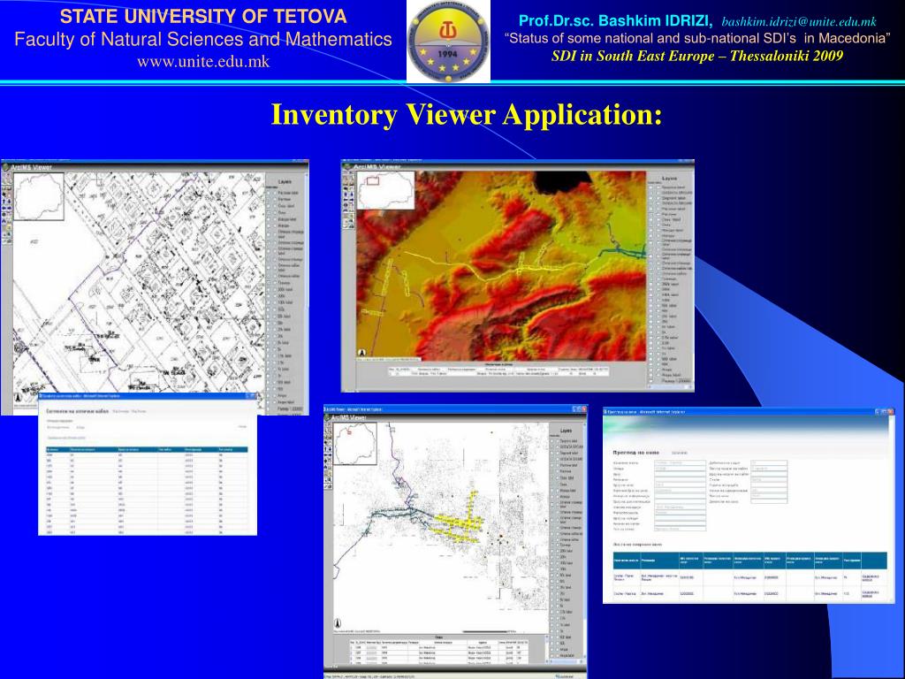The width and height of the screenshot is (905, 679).
Task: Click the Internet zone indicator in bottom-center viewer status bar
Action: click(564, 676)
